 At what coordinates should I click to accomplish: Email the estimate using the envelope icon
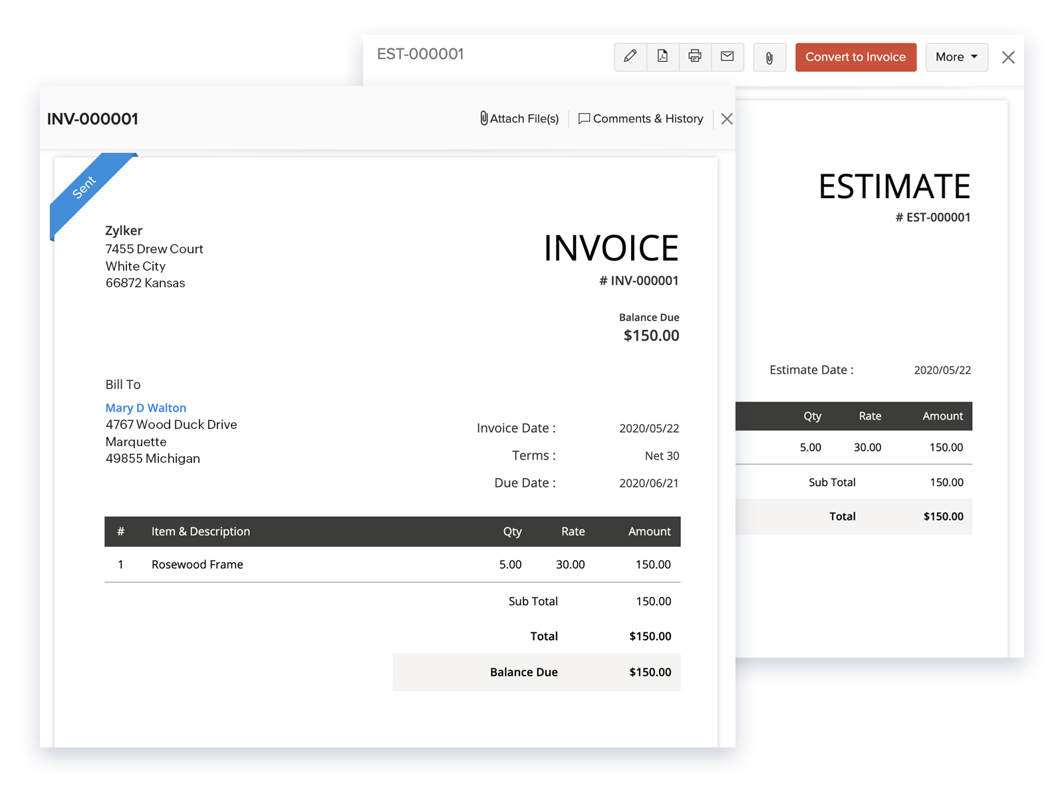click(x=728, y=57)
